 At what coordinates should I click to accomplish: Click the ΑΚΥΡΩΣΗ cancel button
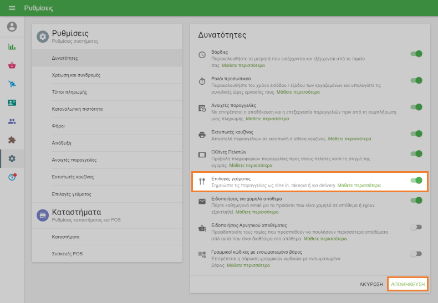[371, 284]
